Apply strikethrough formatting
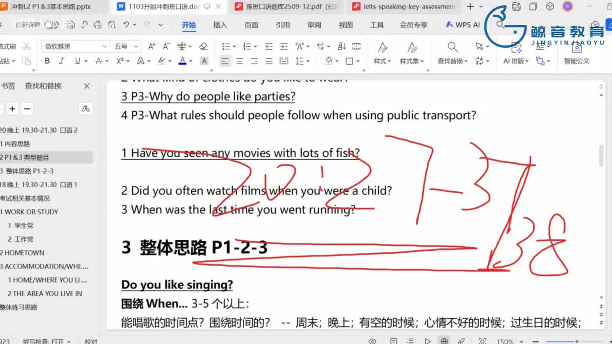 98,61
